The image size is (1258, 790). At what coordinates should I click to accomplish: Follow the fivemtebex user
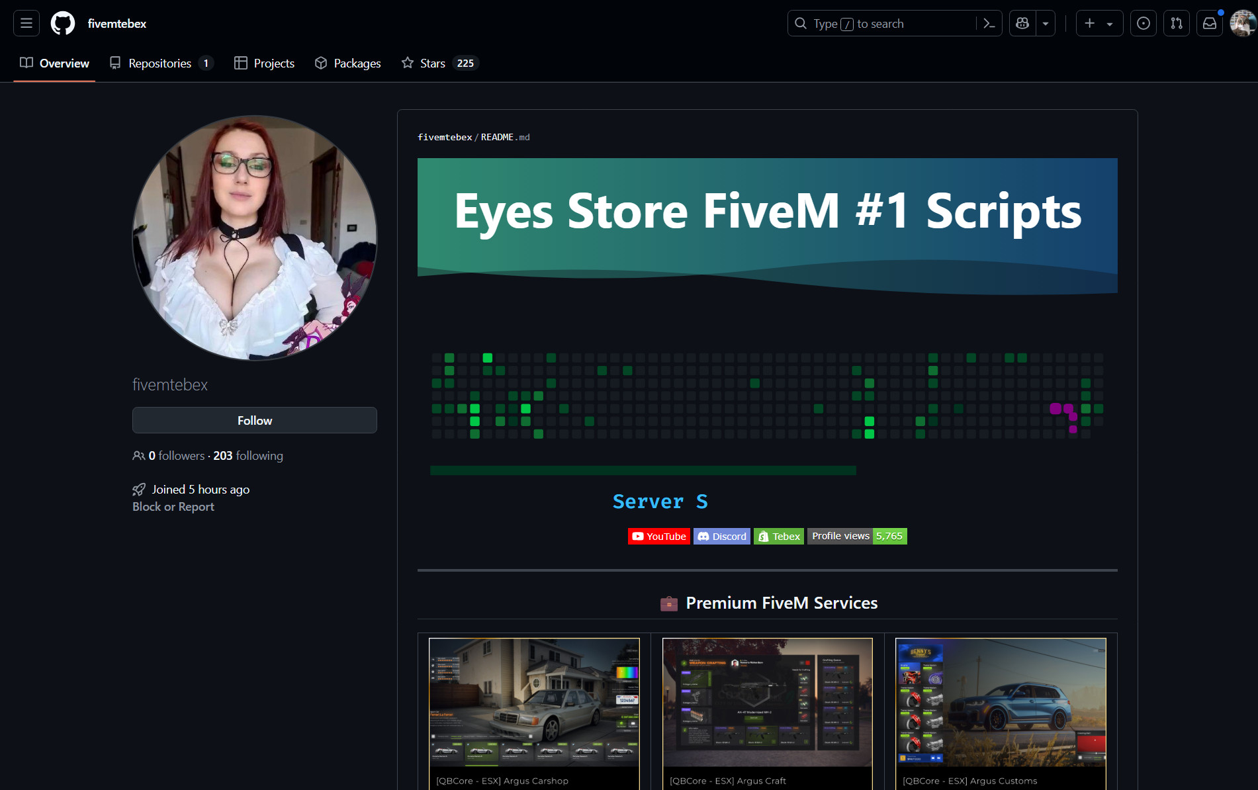pyautogui.click(x=255, y=420)
